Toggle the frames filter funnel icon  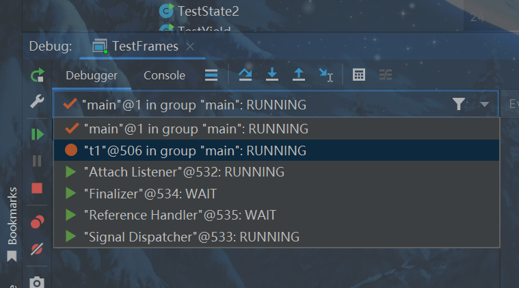pyautogui.click(x=459, y=104)
